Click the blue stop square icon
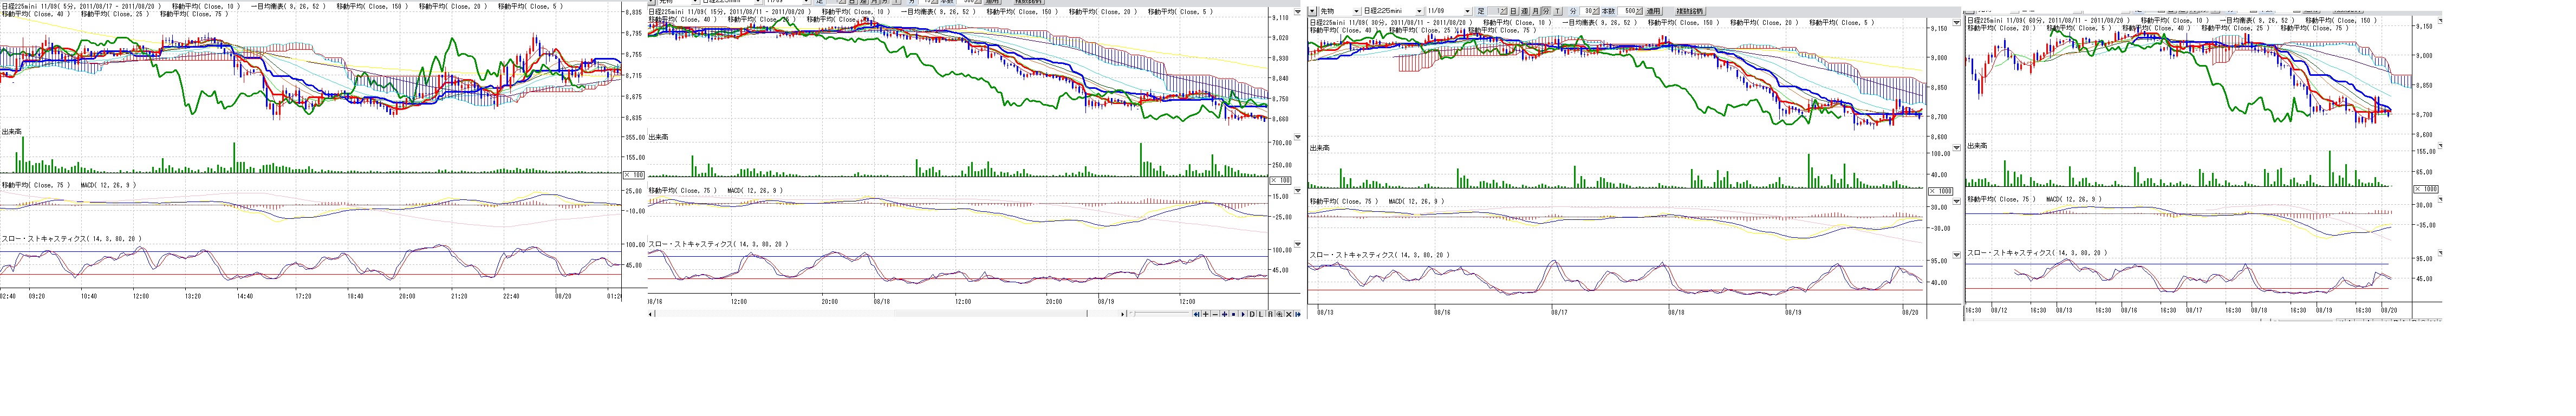2576x416 pixels. 1234,314
